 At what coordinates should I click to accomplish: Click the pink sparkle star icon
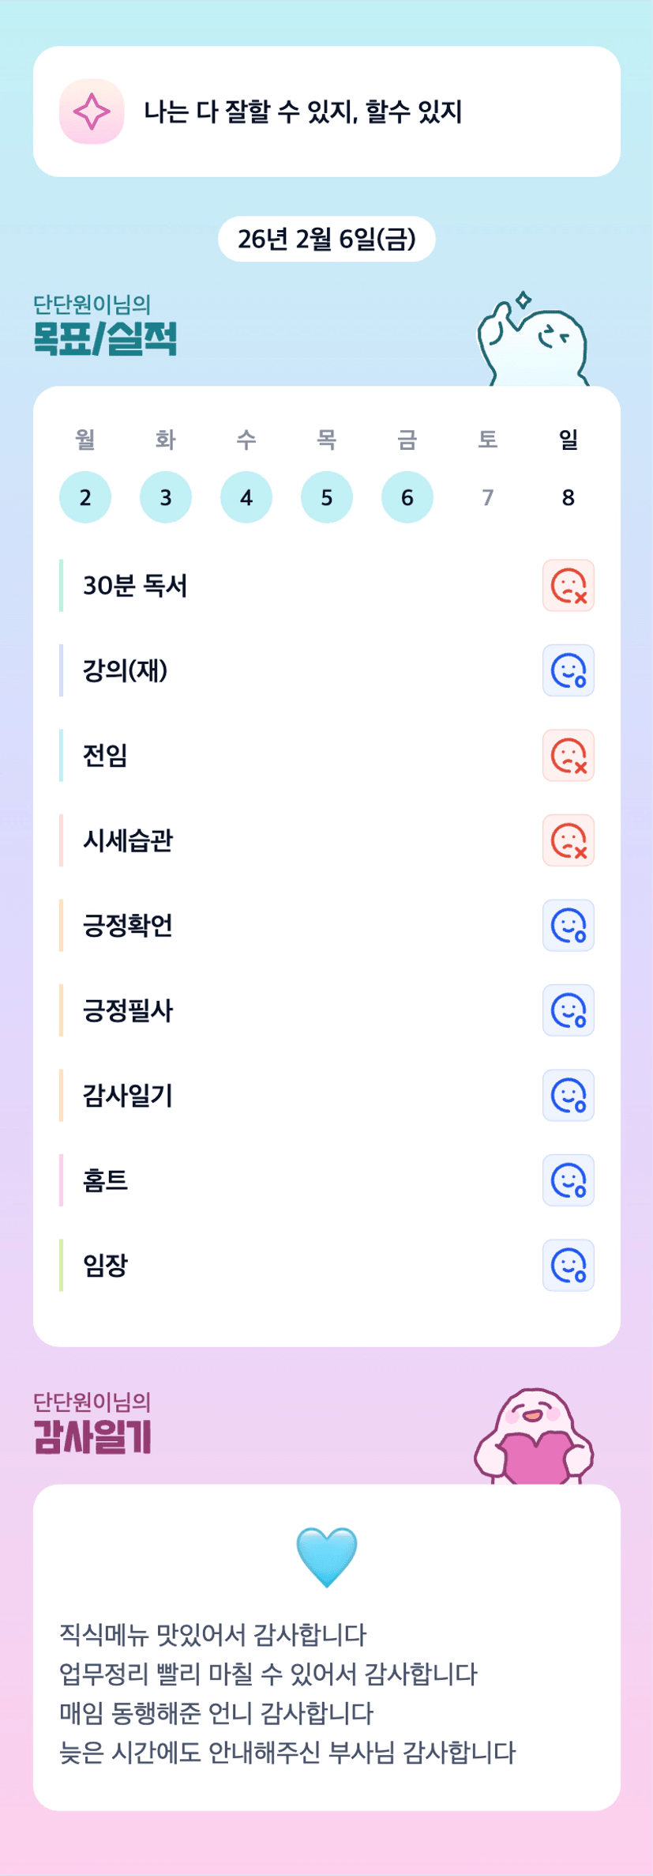click(92, 111)
